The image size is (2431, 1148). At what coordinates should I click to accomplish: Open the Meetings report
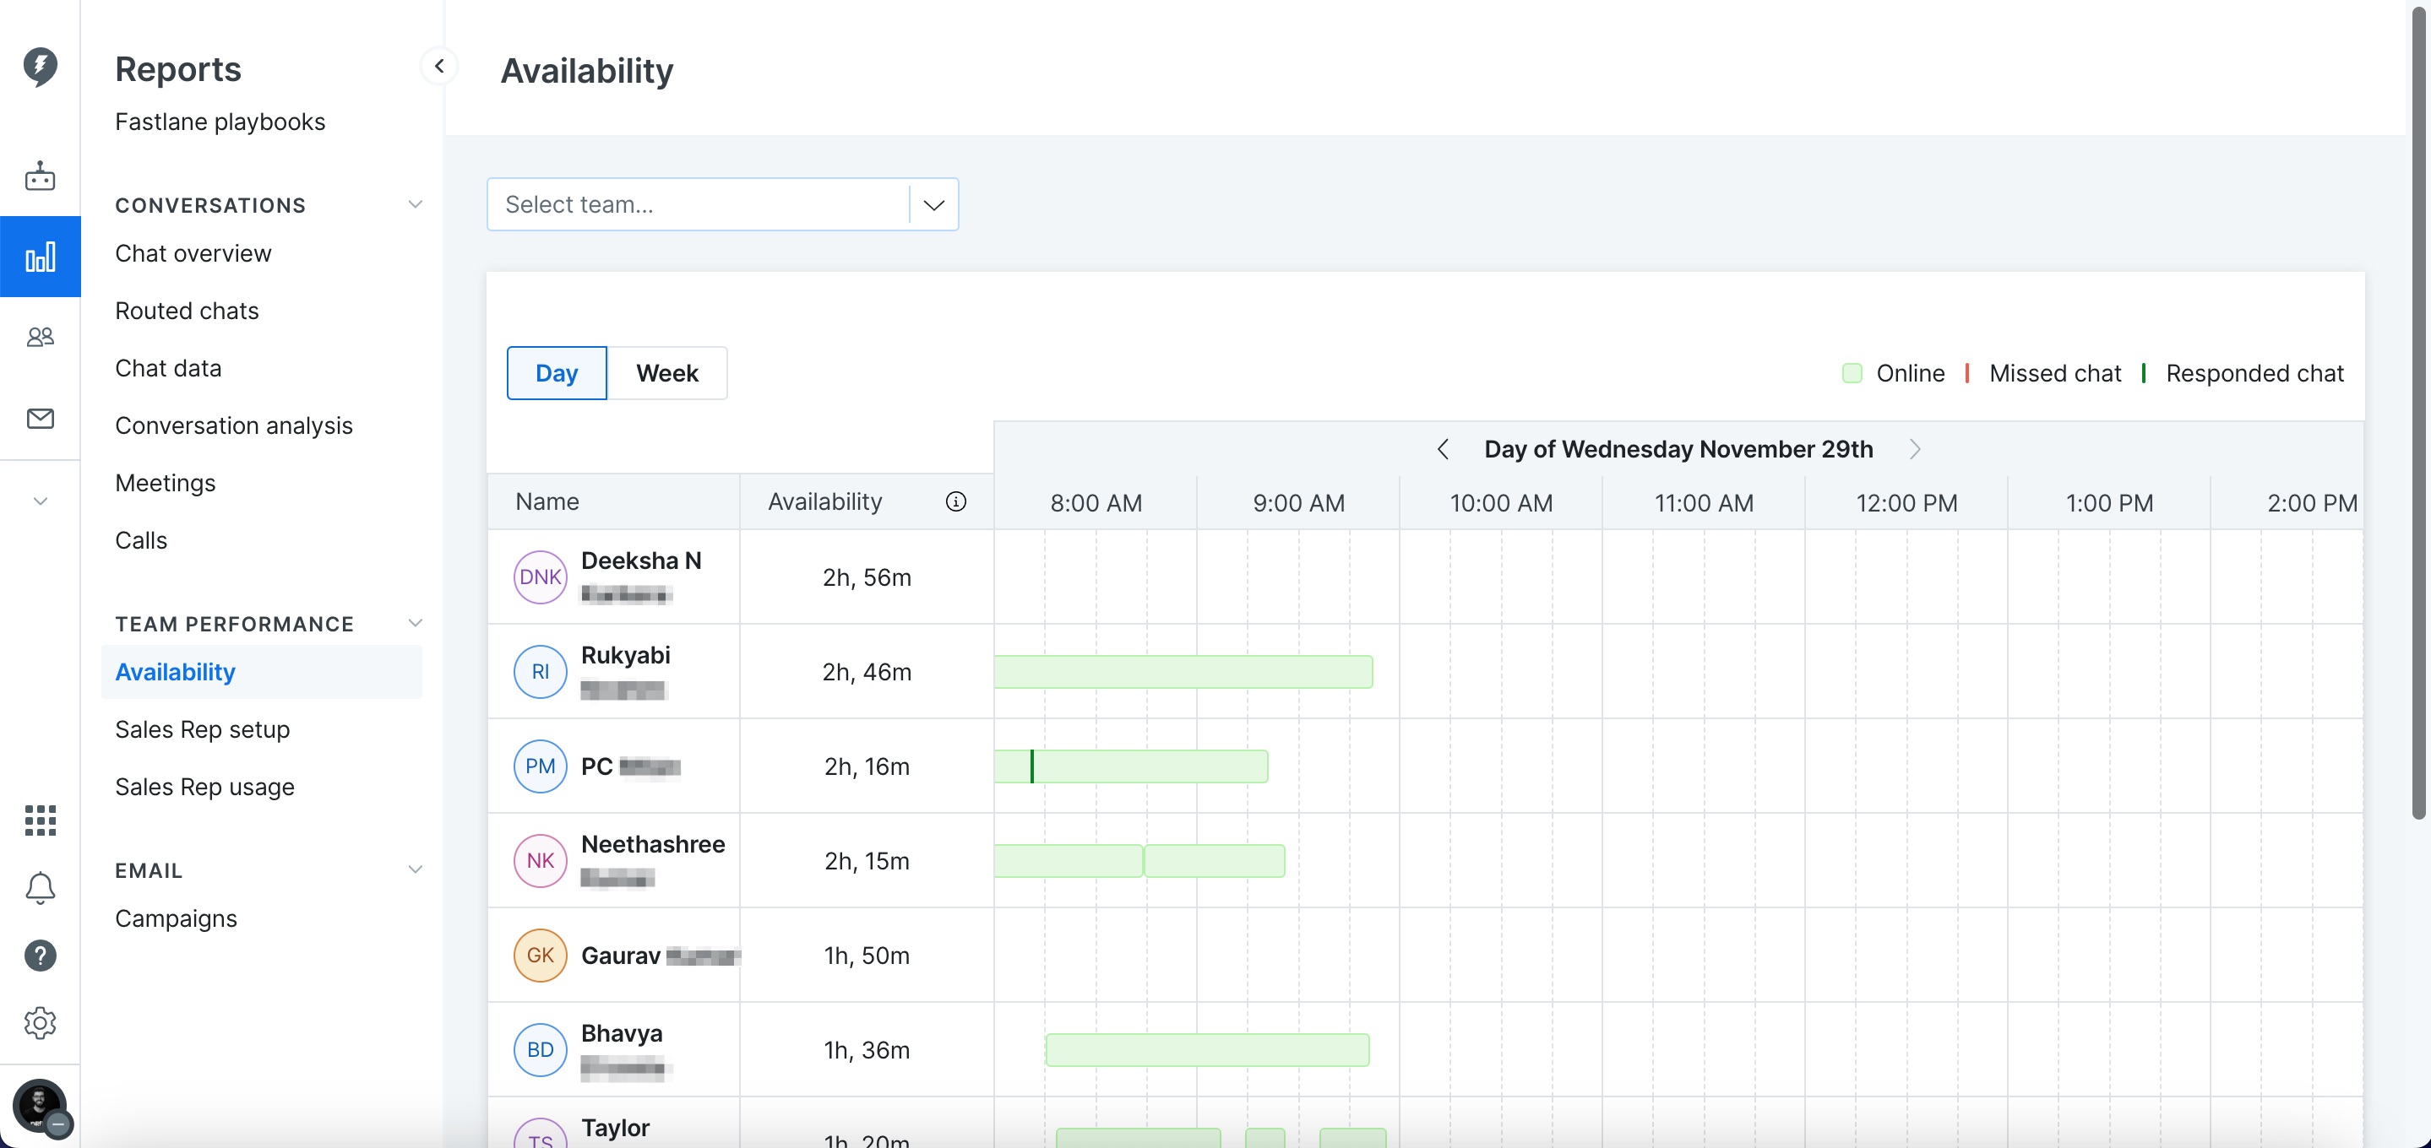point(166,484)
